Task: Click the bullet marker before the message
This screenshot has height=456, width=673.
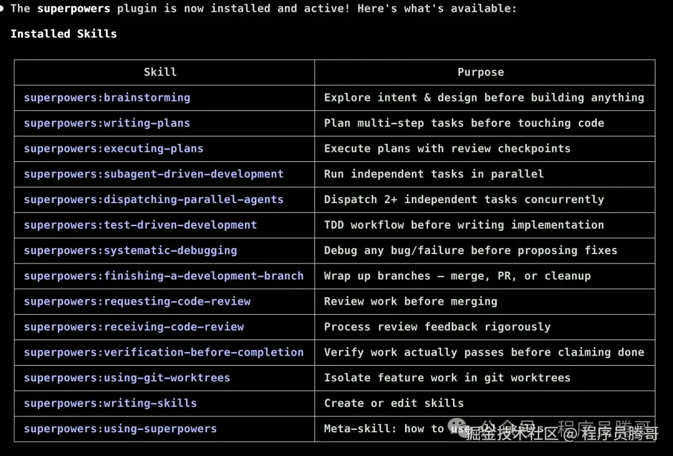Action: [x=2, y=8]
